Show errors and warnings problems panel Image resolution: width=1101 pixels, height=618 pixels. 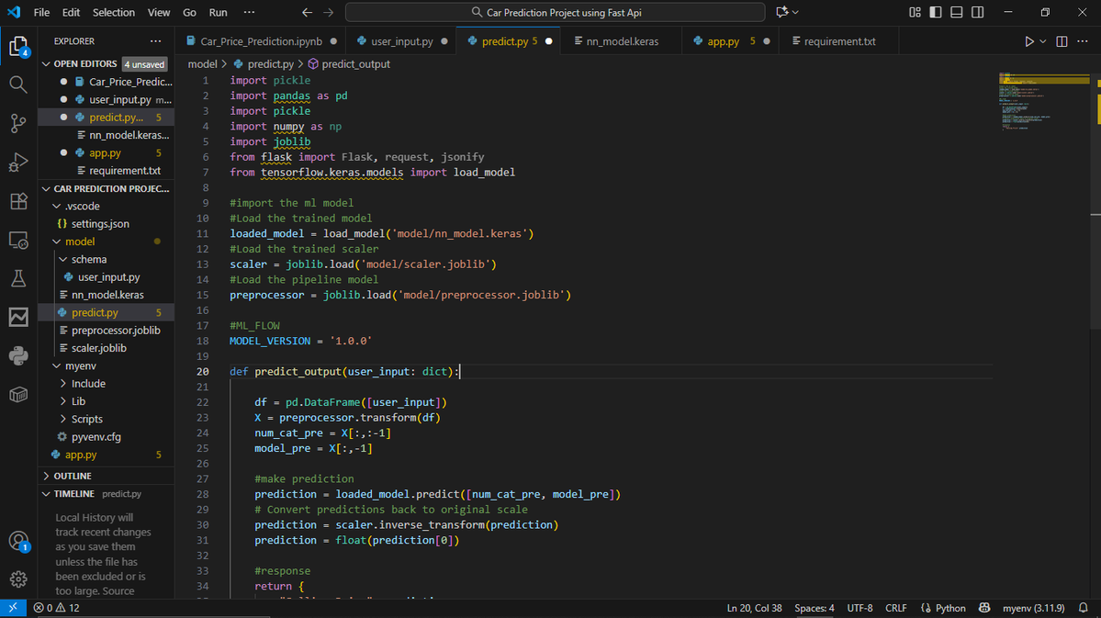pyautogui.click(x=57, y=608)
